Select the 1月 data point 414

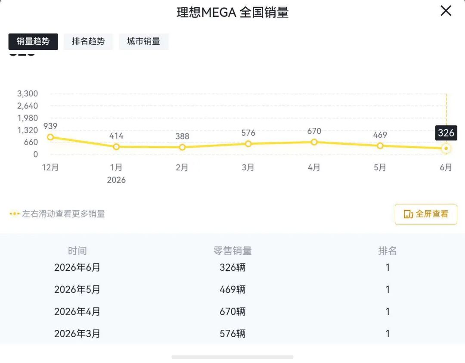click(116, 147)
